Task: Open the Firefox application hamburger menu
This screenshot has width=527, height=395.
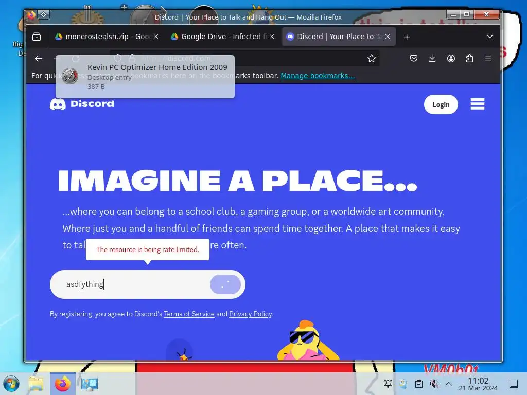Action: click(x=488, y=58)
